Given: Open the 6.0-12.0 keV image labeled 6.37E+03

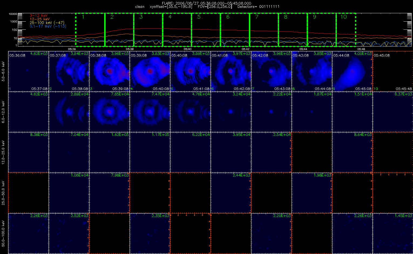Looking at the screenshot, I should tap(393, 112).
